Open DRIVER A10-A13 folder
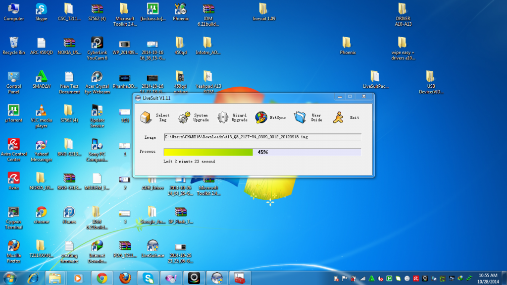507x285 pixels. pos(403,14)
